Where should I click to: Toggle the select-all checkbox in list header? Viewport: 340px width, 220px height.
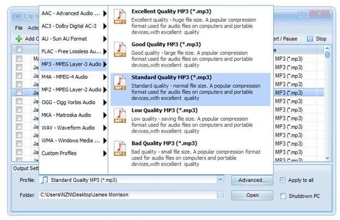coord(19,50)
